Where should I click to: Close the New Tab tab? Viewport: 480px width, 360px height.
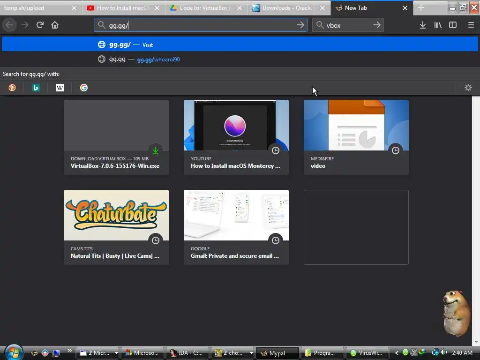(x=405, y=8)
